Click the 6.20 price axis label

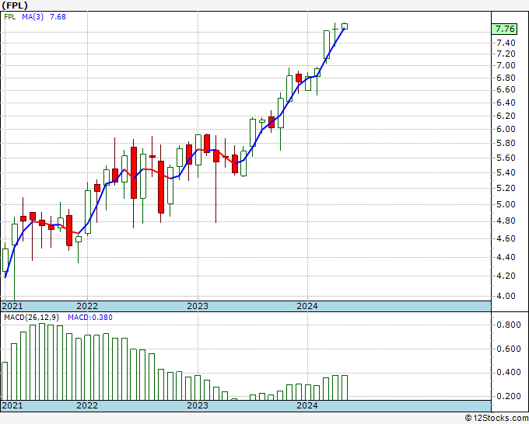coord(506,116)
